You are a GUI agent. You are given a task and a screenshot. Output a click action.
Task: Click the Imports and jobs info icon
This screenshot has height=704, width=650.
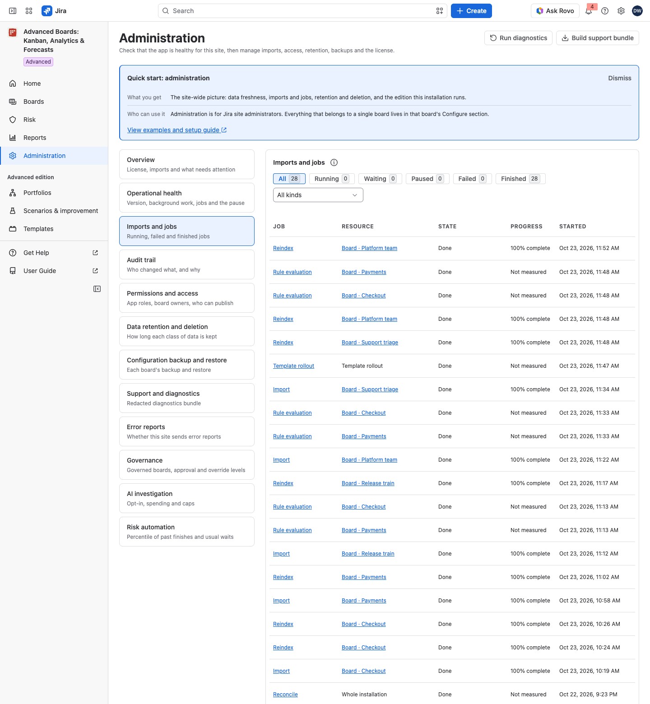tap(334, 162)
